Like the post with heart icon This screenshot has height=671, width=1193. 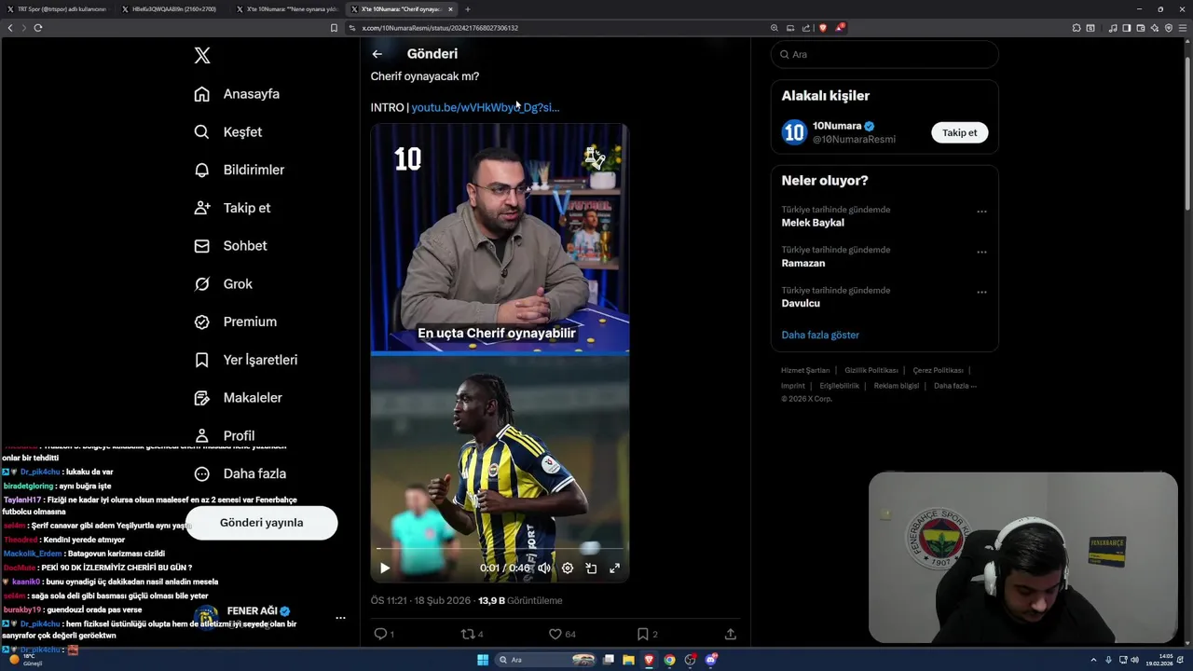(x=555, y=634)
